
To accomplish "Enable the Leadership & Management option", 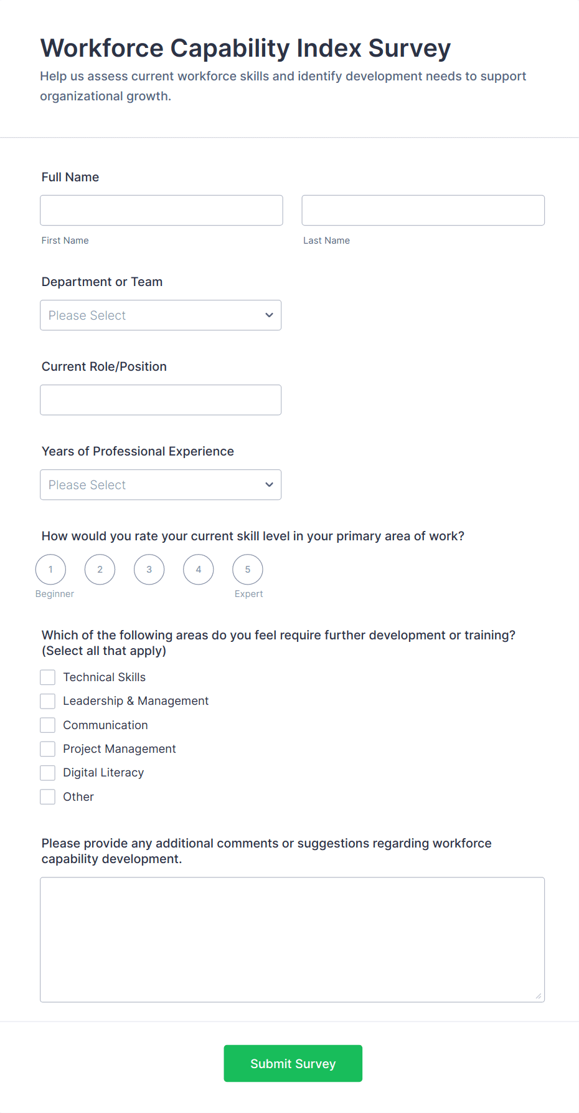I will click(47, 700).
